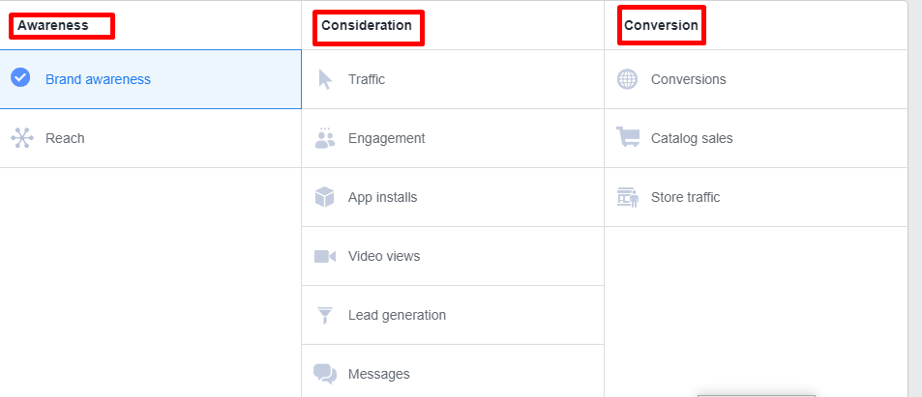This screenshot has width=922, height=397.
Task: Click the Conversions globe icon
Action: 627,79
